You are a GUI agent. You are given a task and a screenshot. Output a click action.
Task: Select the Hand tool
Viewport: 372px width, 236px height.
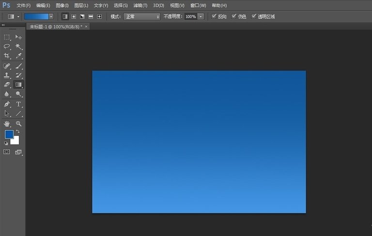click(x=7, y=124)
